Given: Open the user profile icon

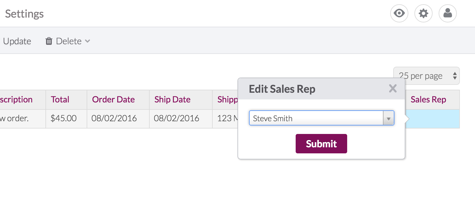Looking at the screenshot, I should 447,13.
